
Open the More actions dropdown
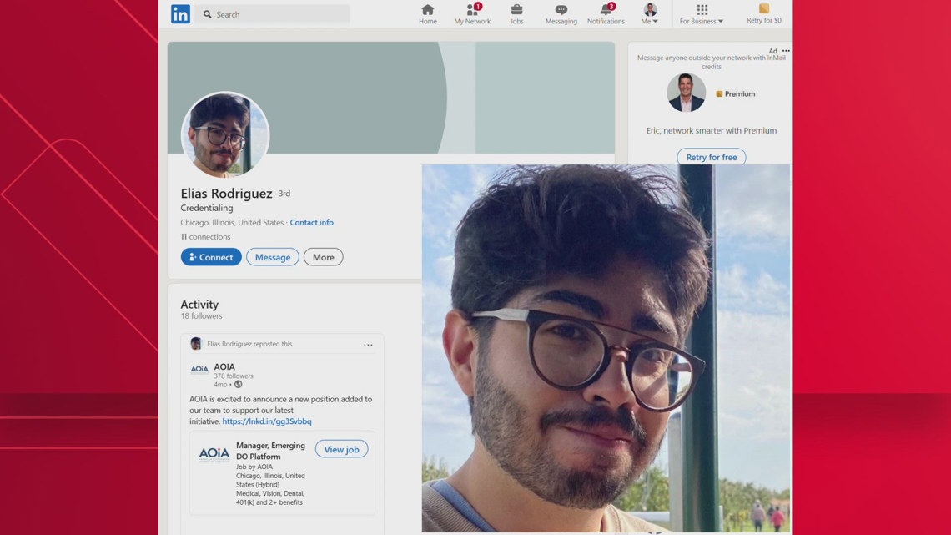pyautogui.click(x=323, y=257)
